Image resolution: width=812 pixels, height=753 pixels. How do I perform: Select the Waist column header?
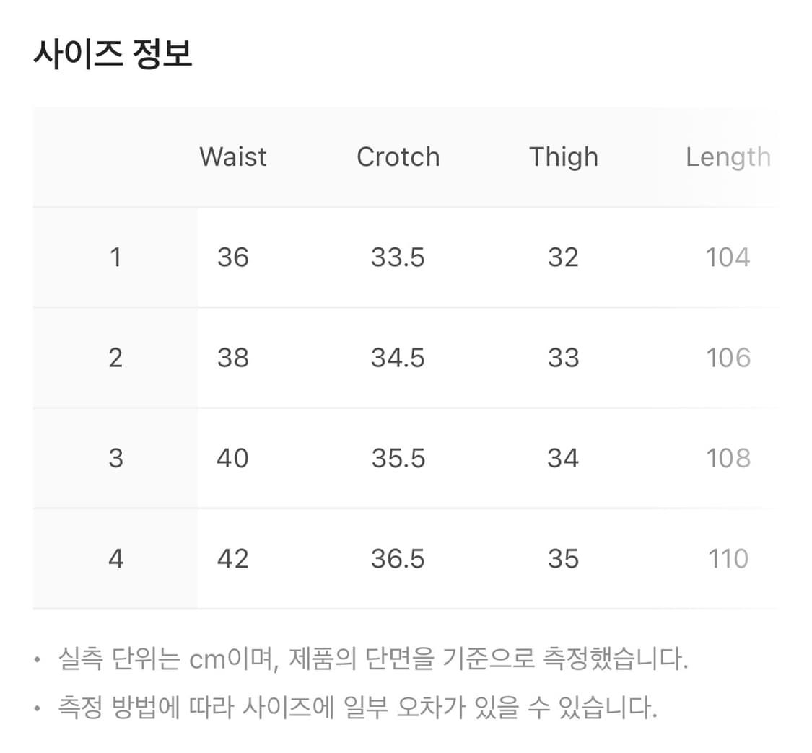click(232, 157)
